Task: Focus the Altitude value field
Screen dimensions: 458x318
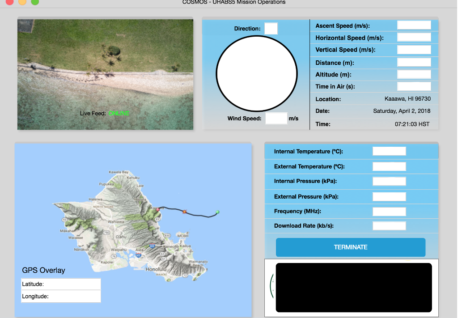Action: (x=414, y=75)
